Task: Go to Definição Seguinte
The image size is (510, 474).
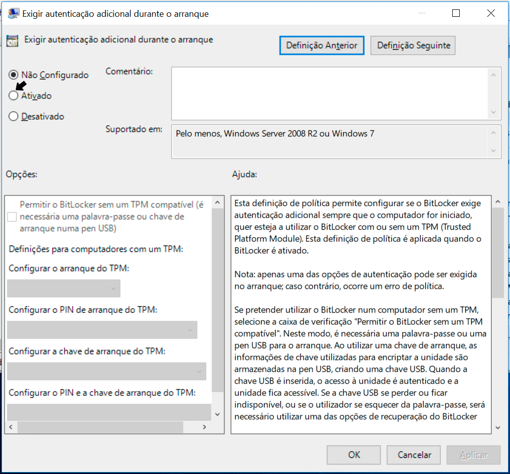Action: point(413,45)
